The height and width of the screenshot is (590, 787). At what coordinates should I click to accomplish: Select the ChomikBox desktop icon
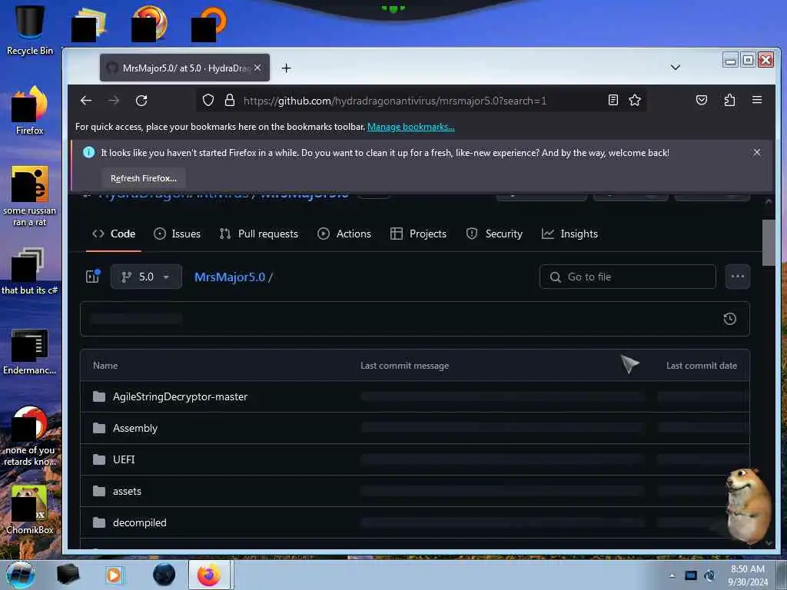30,509
